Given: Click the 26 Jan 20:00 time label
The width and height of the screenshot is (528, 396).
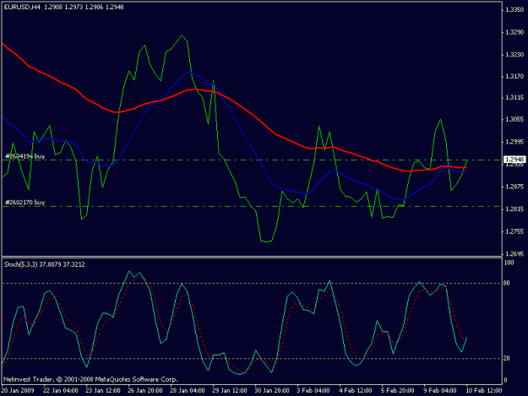Looking at the screenshot, I should tap(145, 391).
